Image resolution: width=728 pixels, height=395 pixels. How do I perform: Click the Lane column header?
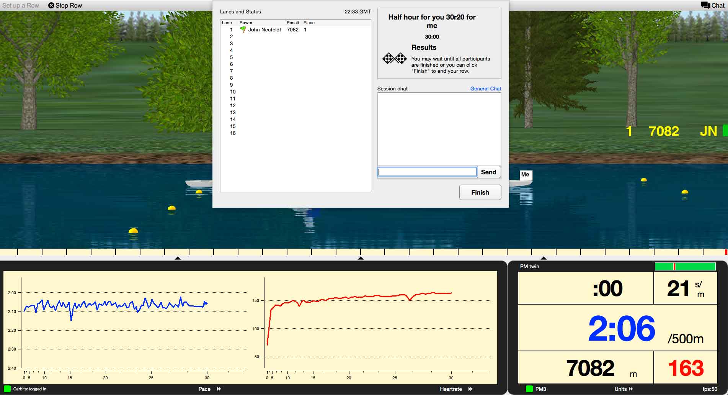pos(227,23)
